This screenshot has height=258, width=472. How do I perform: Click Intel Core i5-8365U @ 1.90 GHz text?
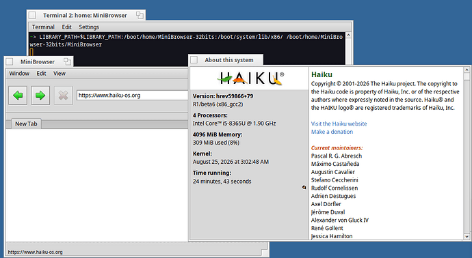pyautogui.click(x=234, y=124)
